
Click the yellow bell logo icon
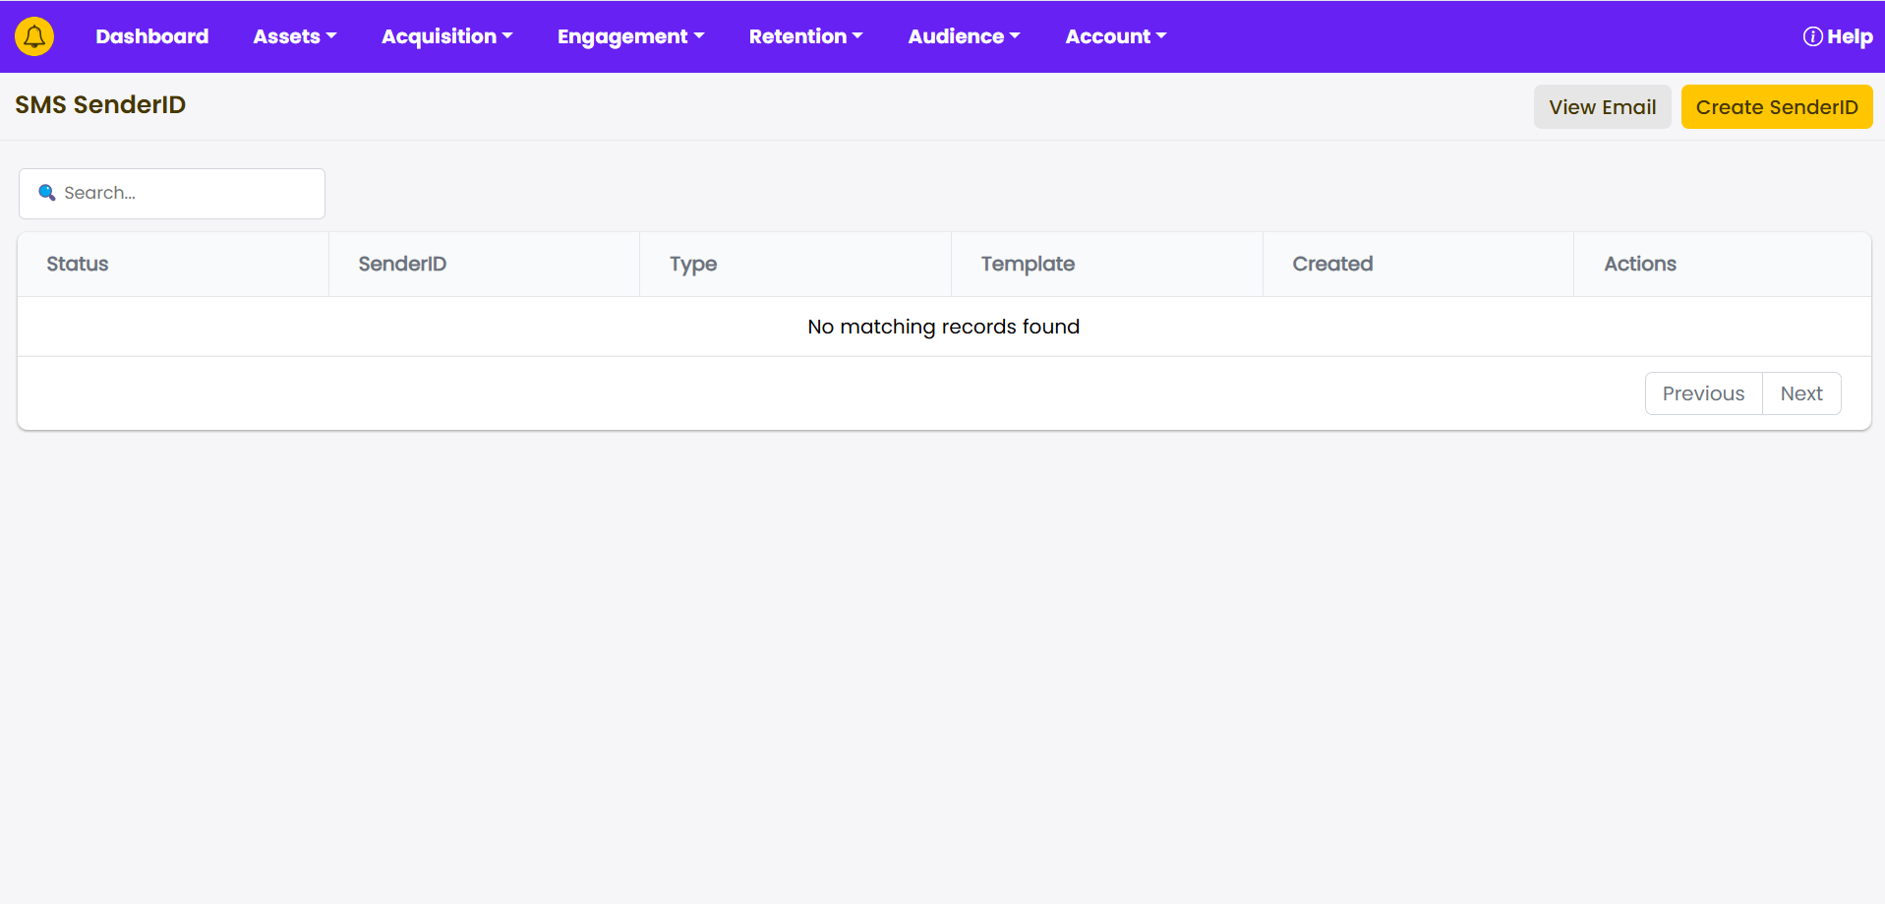coord(34,36)
